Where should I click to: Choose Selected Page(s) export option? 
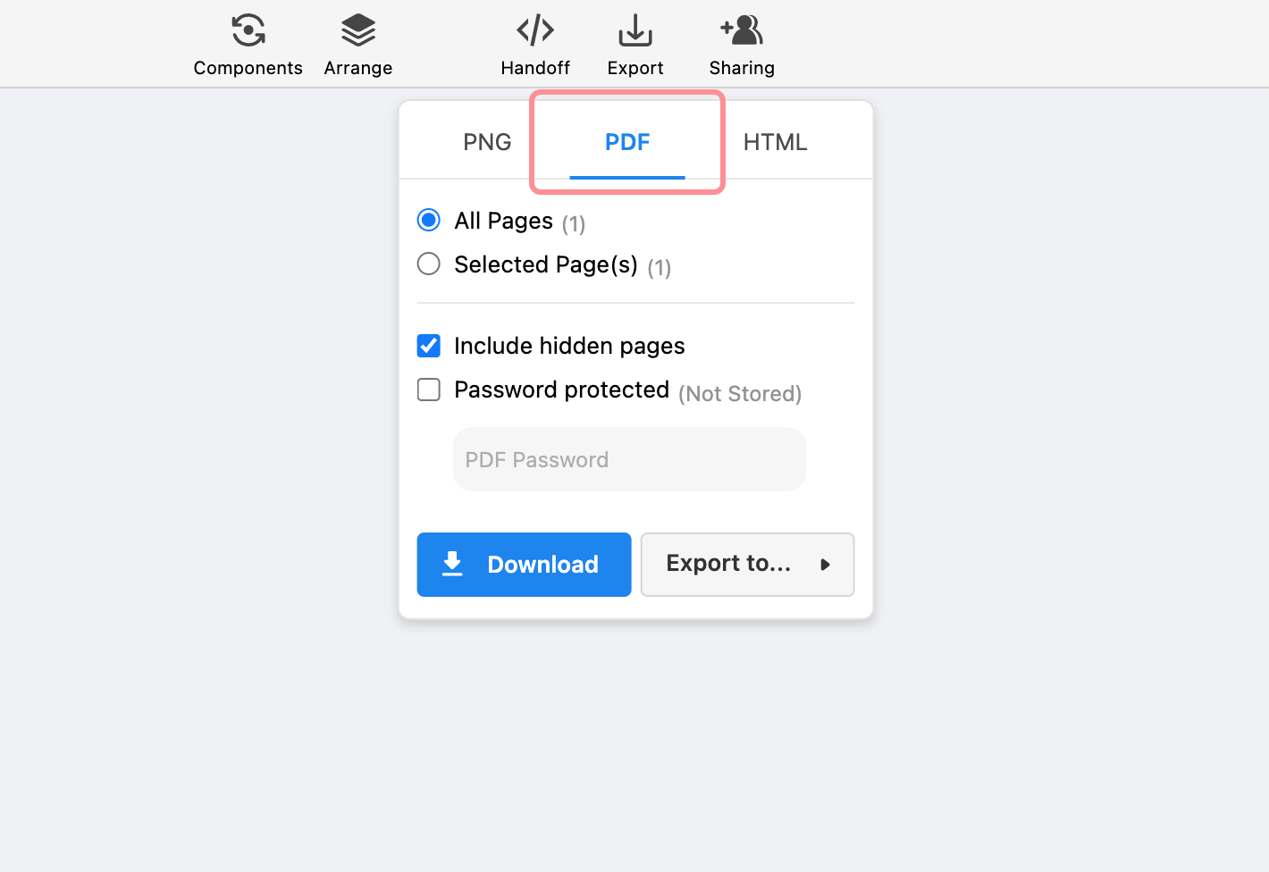click(428, 264)
